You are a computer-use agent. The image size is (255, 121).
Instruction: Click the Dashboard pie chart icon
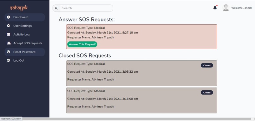click(x=8, y=17)
